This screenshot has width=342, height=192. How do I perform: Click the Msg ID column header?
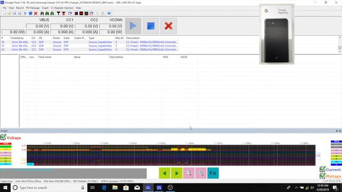[x=119, y=38]
